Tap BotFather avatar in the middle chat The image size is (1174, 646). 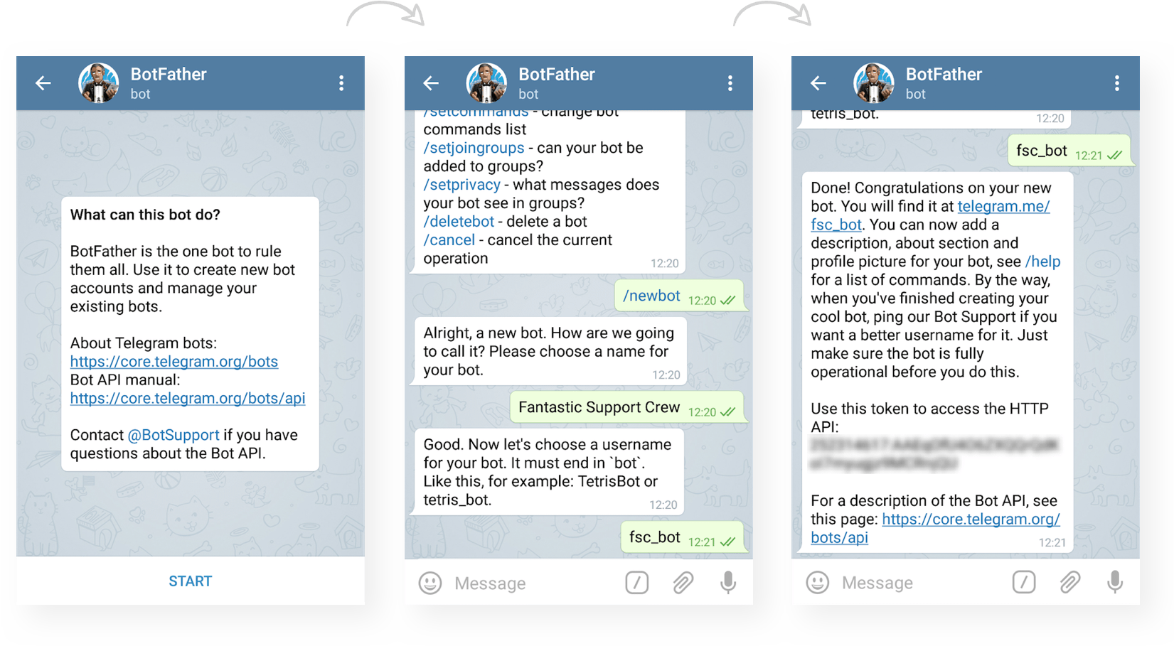point(486,83)
